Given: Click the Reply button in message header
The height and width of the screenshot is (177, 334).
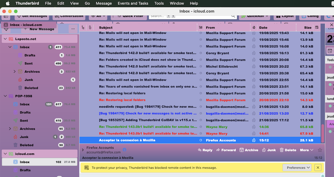Looking at the screenshot, I should 205,150.
